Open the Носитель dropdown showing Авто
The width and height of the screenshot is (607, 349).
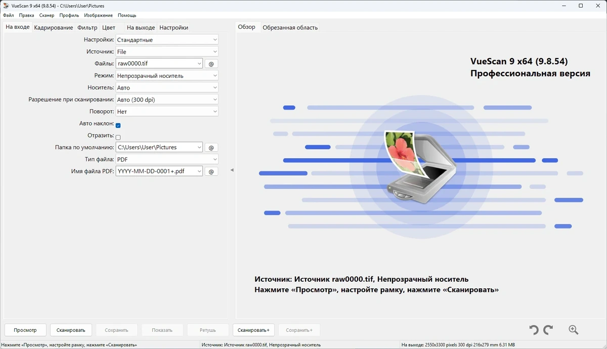[x=167, y=88]
